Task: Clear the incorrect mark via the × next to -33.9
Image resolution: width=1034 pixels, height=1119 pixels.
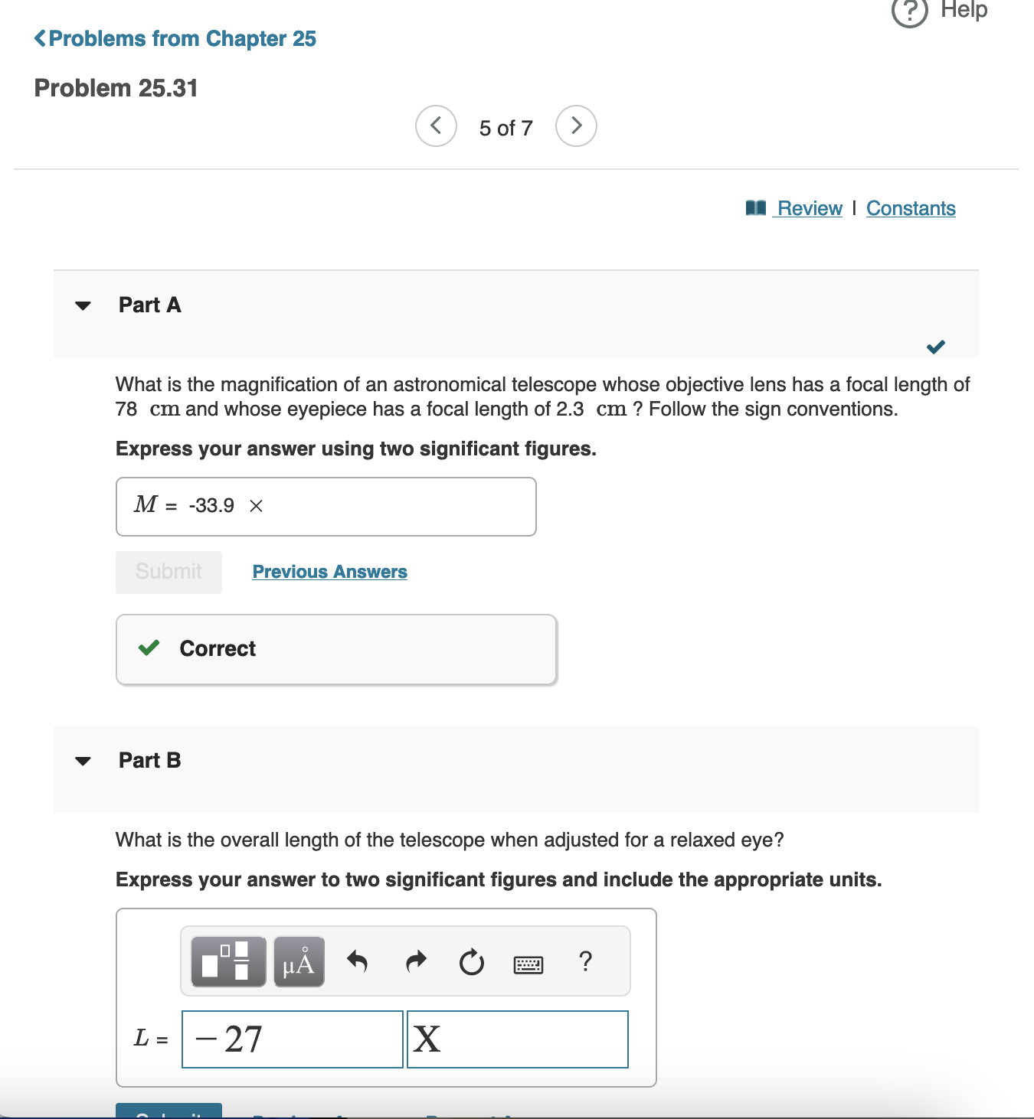Action: click(256, 506)
